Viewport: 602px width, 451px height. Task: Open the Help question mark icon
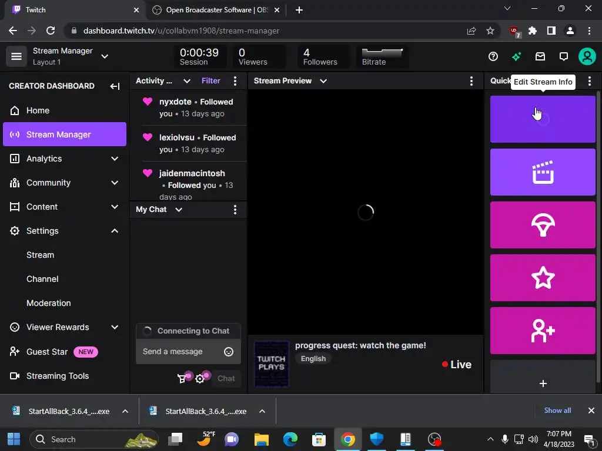pos(493,57)
